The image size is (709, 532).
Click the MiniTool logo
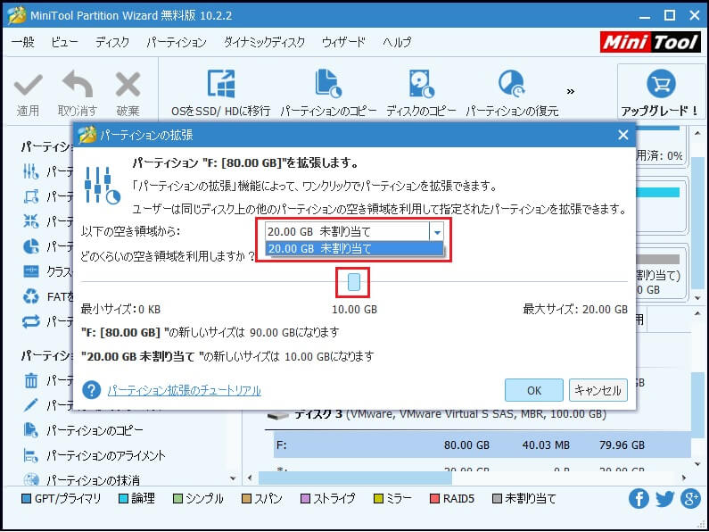(651, 42)
